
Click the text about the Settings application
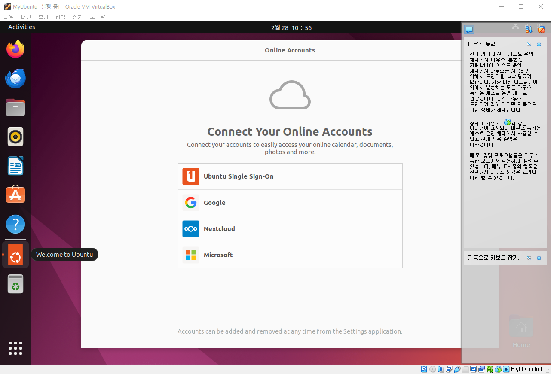(290, 331)
